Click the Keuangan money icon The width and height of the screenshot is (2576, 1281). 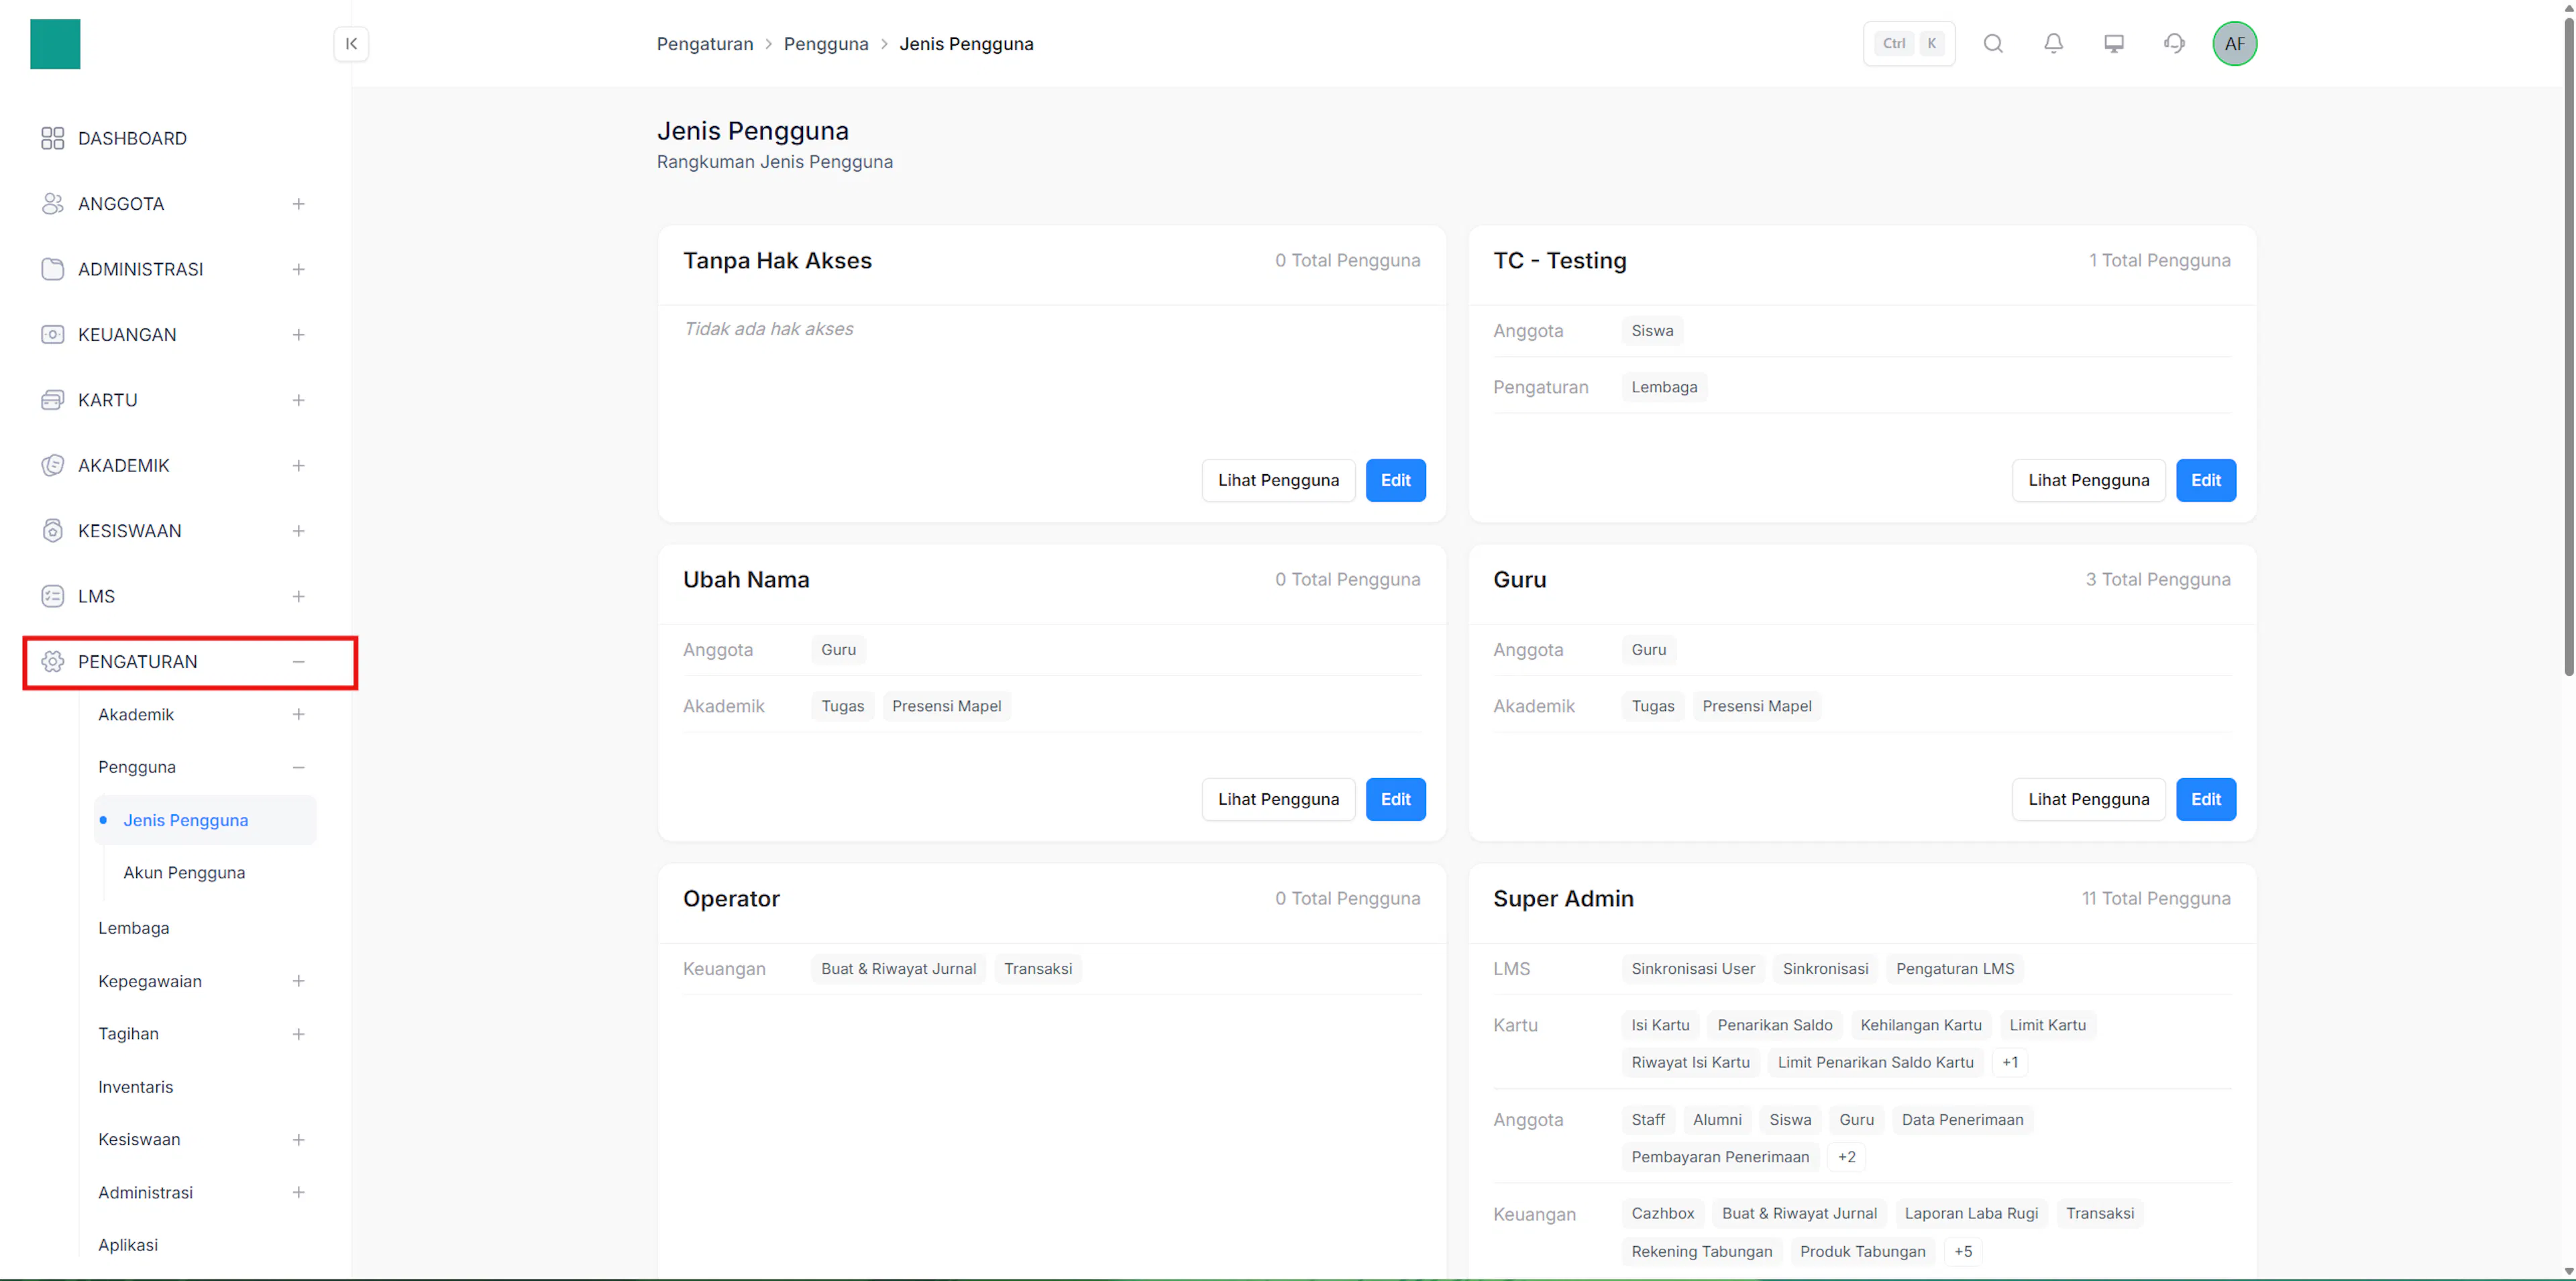point(52,335)
